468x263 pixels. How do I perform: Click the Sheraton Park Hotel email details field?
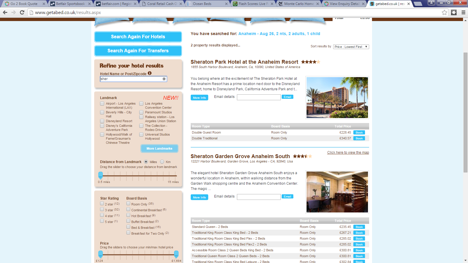tap(259, 97)
